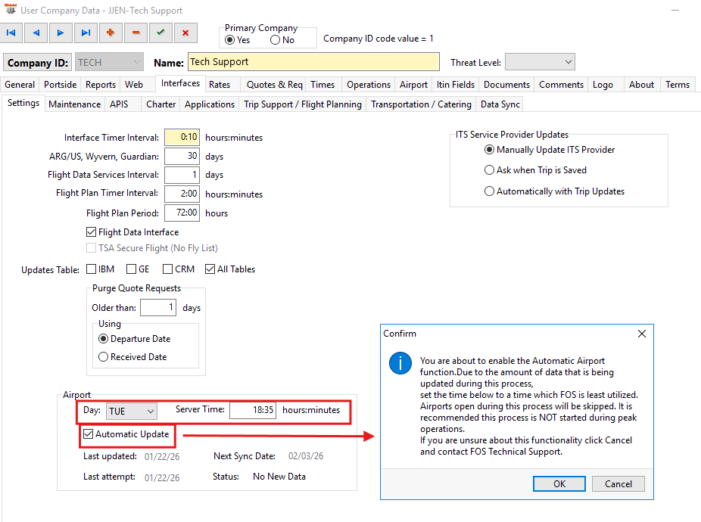The image size is (701, 522).
Task: Click the green checkmark save icon
Action: point(160,33)
